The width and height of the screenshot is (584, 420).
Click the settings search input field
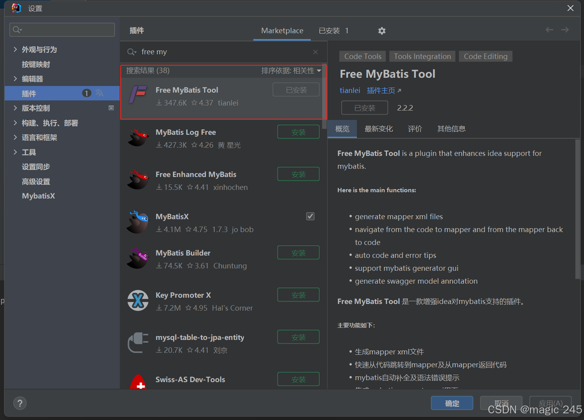pyautogui.click(x=62, y=30)
